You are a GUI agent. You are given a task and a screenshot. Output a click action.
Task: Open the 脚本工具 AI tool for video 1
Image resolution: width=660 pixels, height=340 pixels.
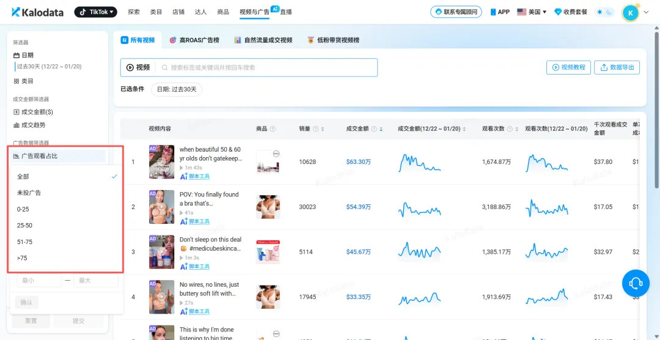[x=195, y=176]
